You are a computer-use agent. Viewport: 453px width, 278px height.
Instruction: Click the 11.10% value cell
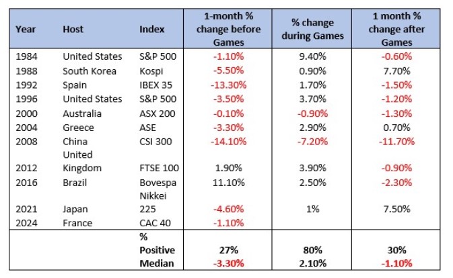click(x=227, y=182)
